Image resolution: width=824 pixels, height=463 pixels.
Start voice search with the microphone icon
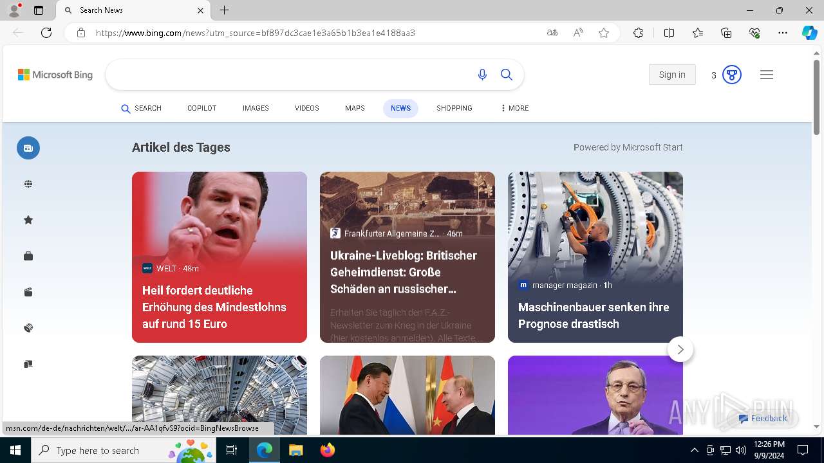(x=482, y=75)
